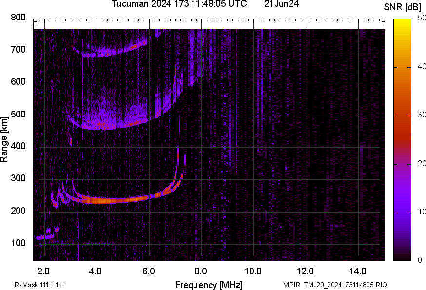Click the 21Jun24 date label
Viewport: 426px width, 290px height.
pyautogui.click(x=281, y=4)
